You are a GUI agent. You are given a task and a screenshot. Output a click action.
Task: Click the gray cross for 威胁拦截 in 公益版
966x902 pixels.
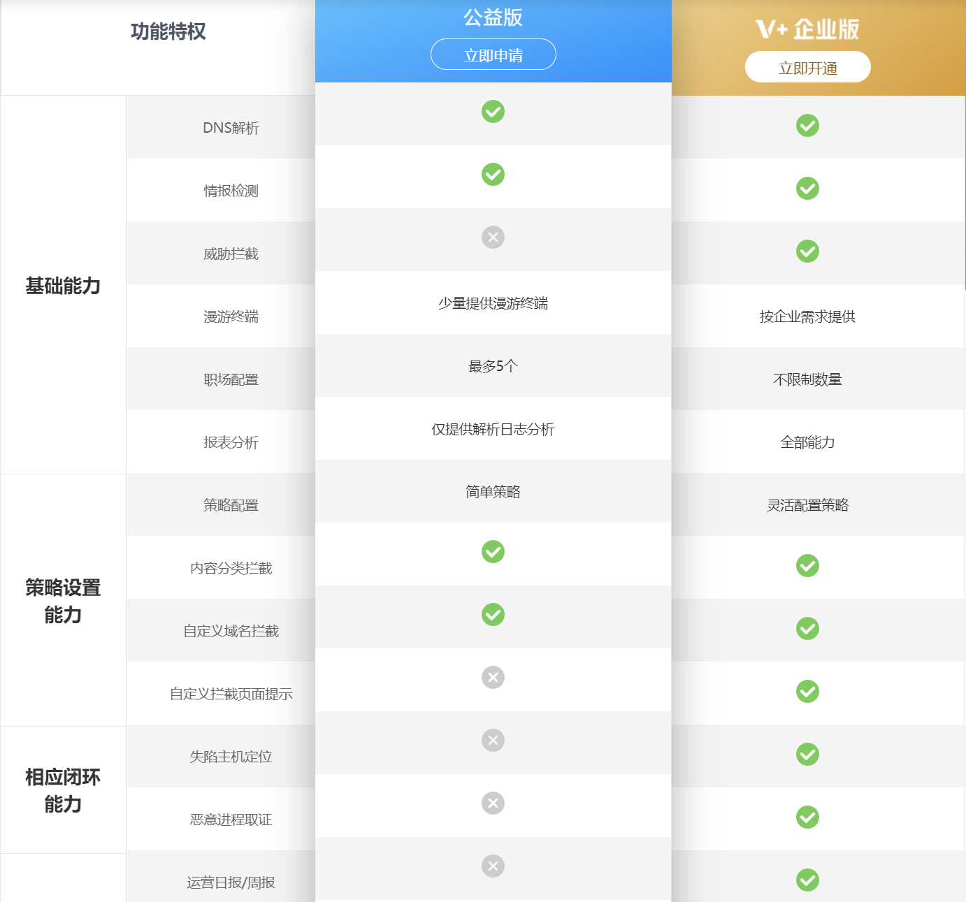pos(493,238)
